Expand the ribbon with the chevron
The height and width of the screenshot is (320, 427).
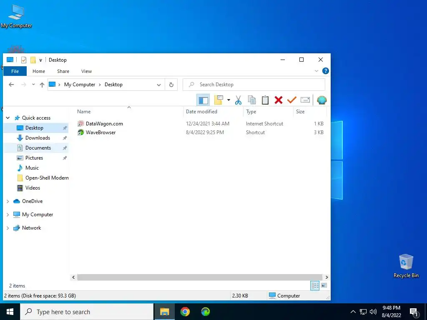point(316,71)
